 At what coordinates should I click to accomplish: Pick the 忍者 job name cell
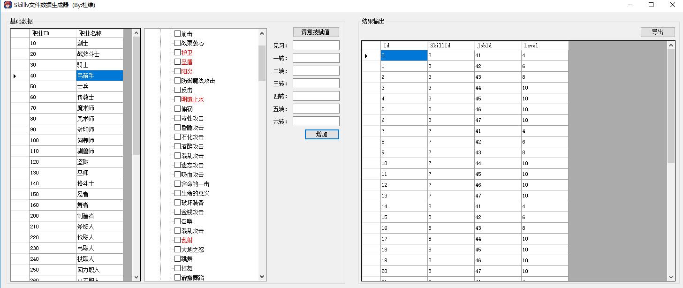tap(99, 194)
